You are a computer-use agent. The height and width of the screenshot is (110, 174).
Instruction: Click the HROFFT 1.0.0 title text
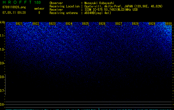coord(22,2)
